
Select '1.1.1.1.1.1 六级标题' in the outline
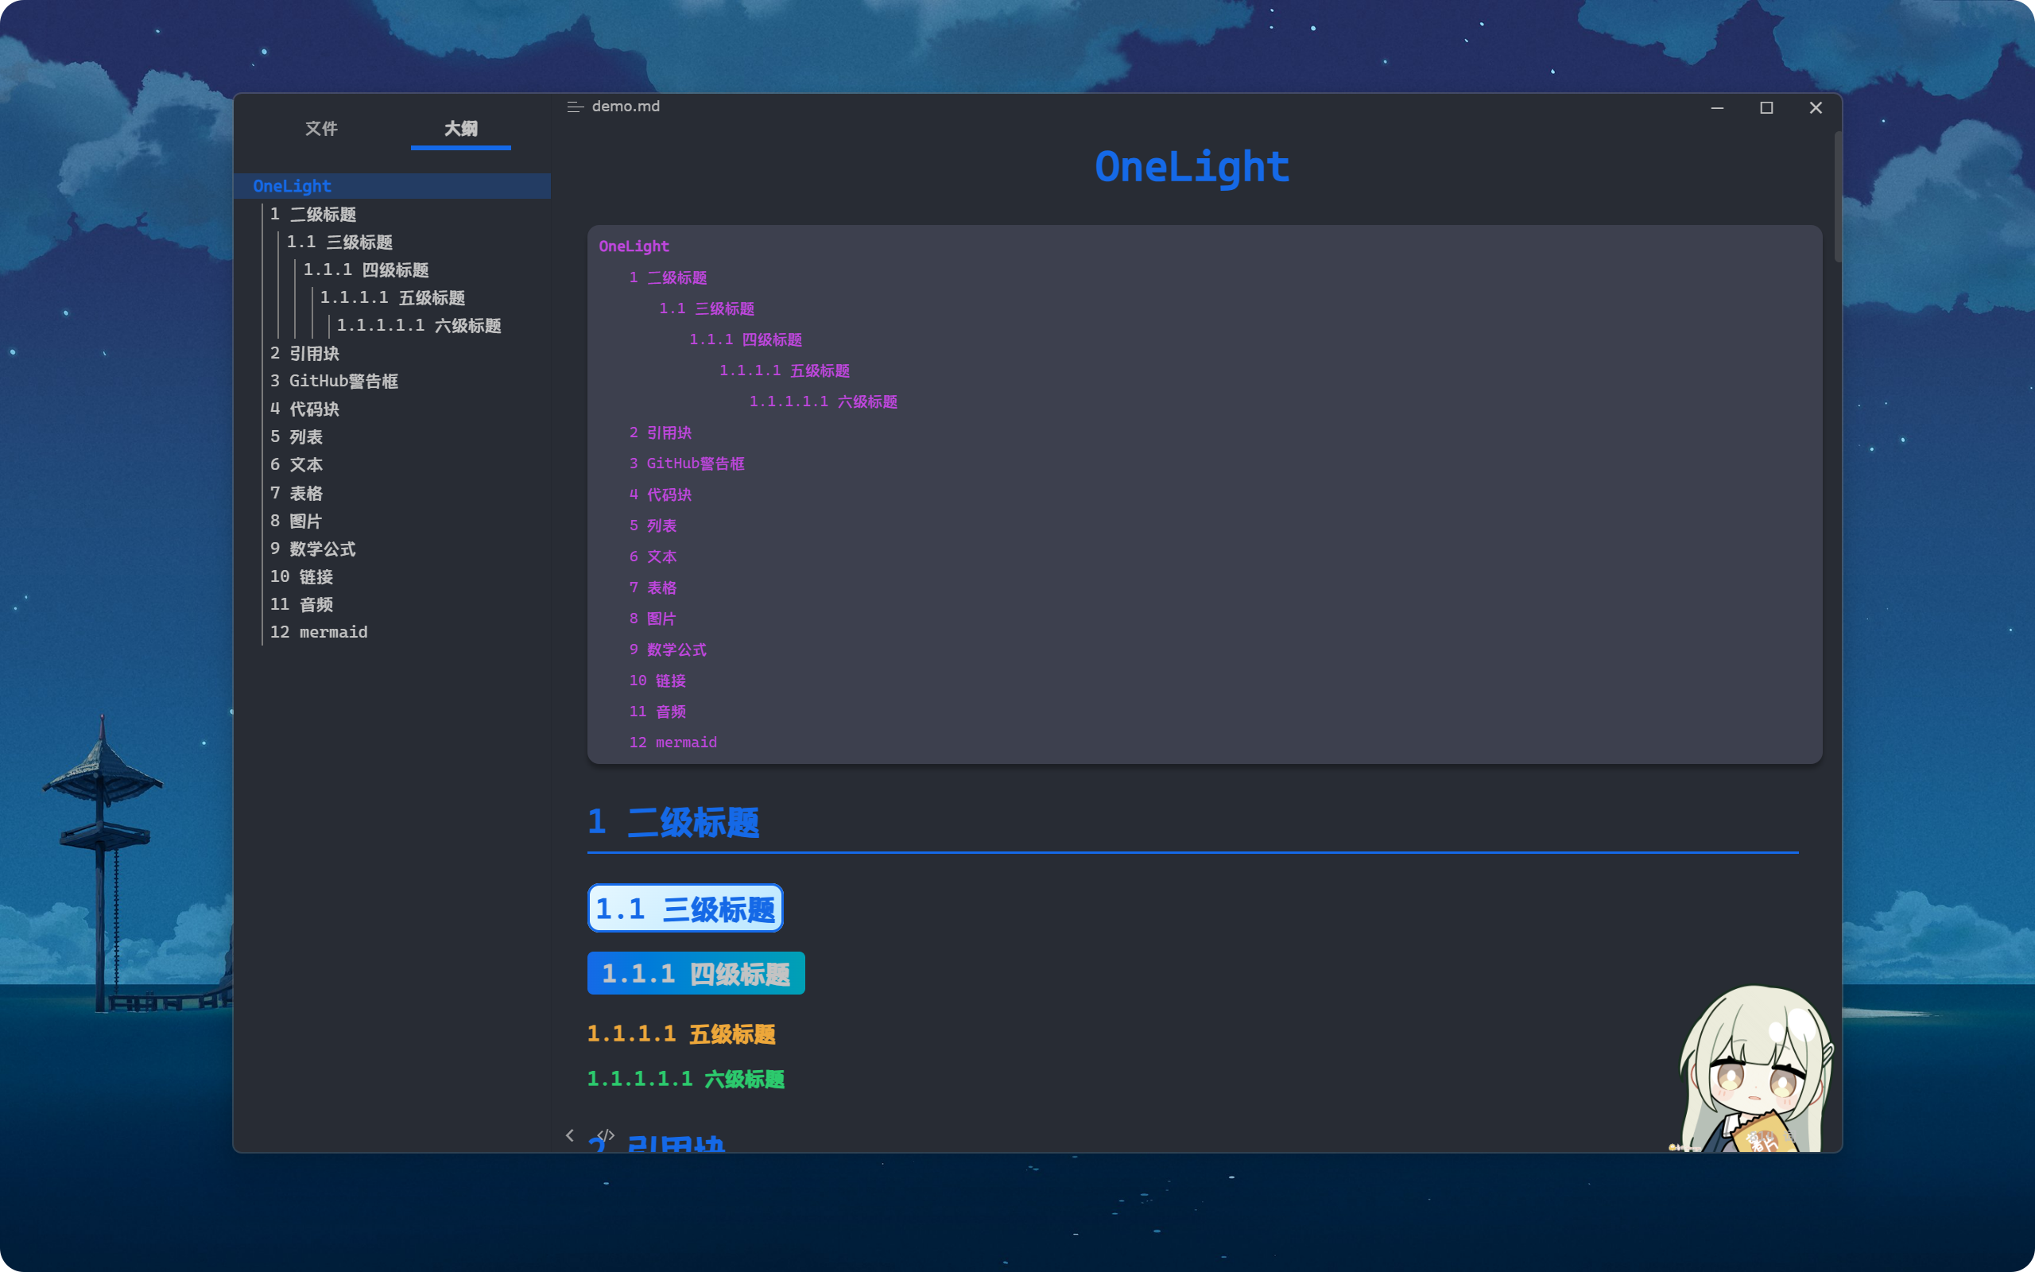pos(419,326)
